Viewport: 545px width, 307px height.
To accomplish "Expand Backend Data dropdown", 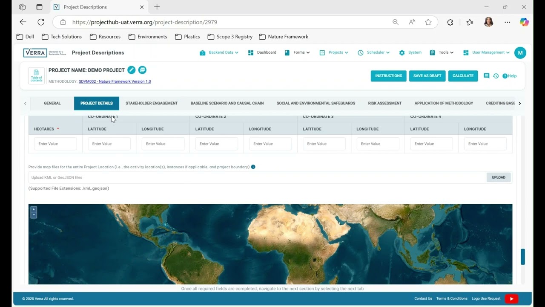I will [219, 52].
